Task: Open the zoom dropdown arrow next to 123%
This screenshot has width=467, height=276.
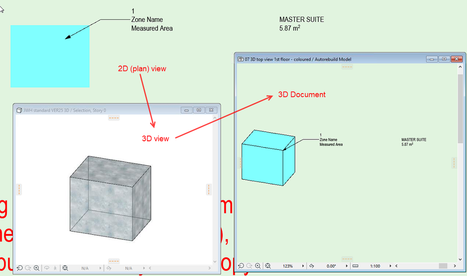Action: point(303,266)
